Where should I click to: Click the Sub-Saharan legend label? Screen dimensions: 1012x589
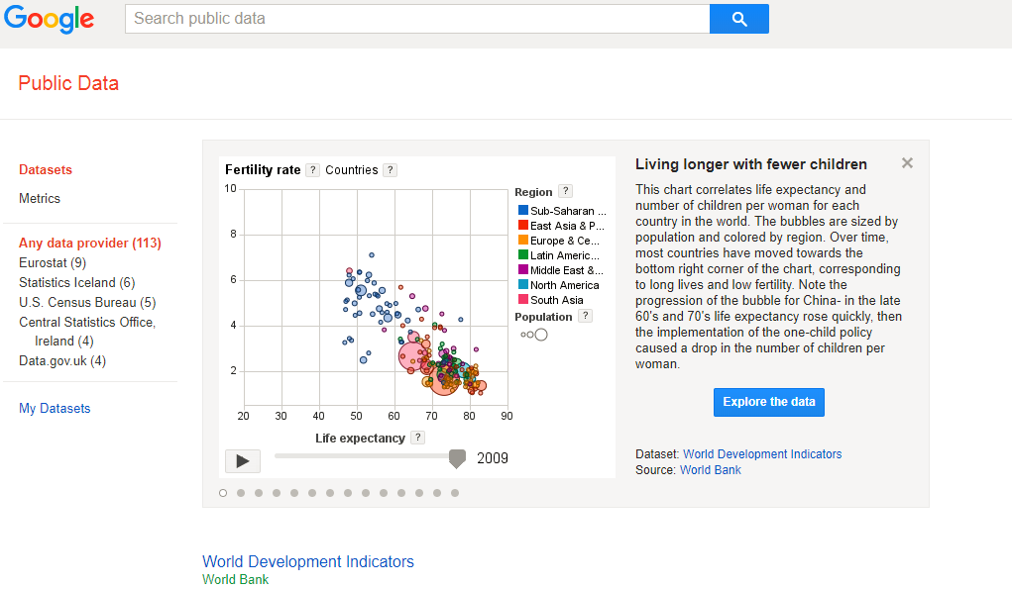pos(568,211)
